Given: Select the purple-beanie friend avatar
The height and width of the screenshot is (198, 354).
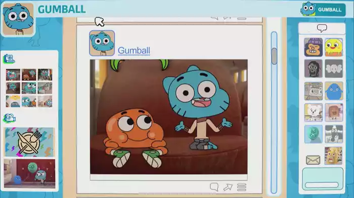Looking at the screenshot, I should [x=314, y=47].
